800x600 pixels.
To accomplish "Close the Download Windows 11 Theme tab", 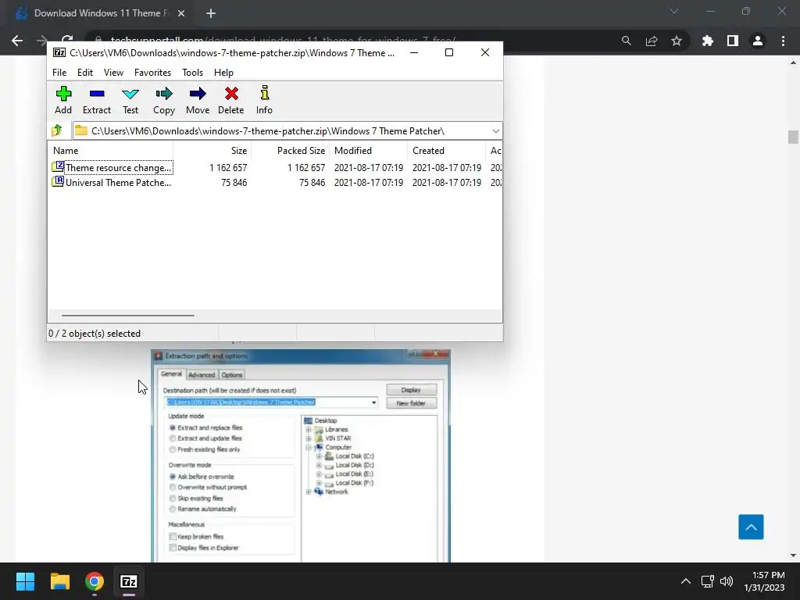I will tap(181, 13).
